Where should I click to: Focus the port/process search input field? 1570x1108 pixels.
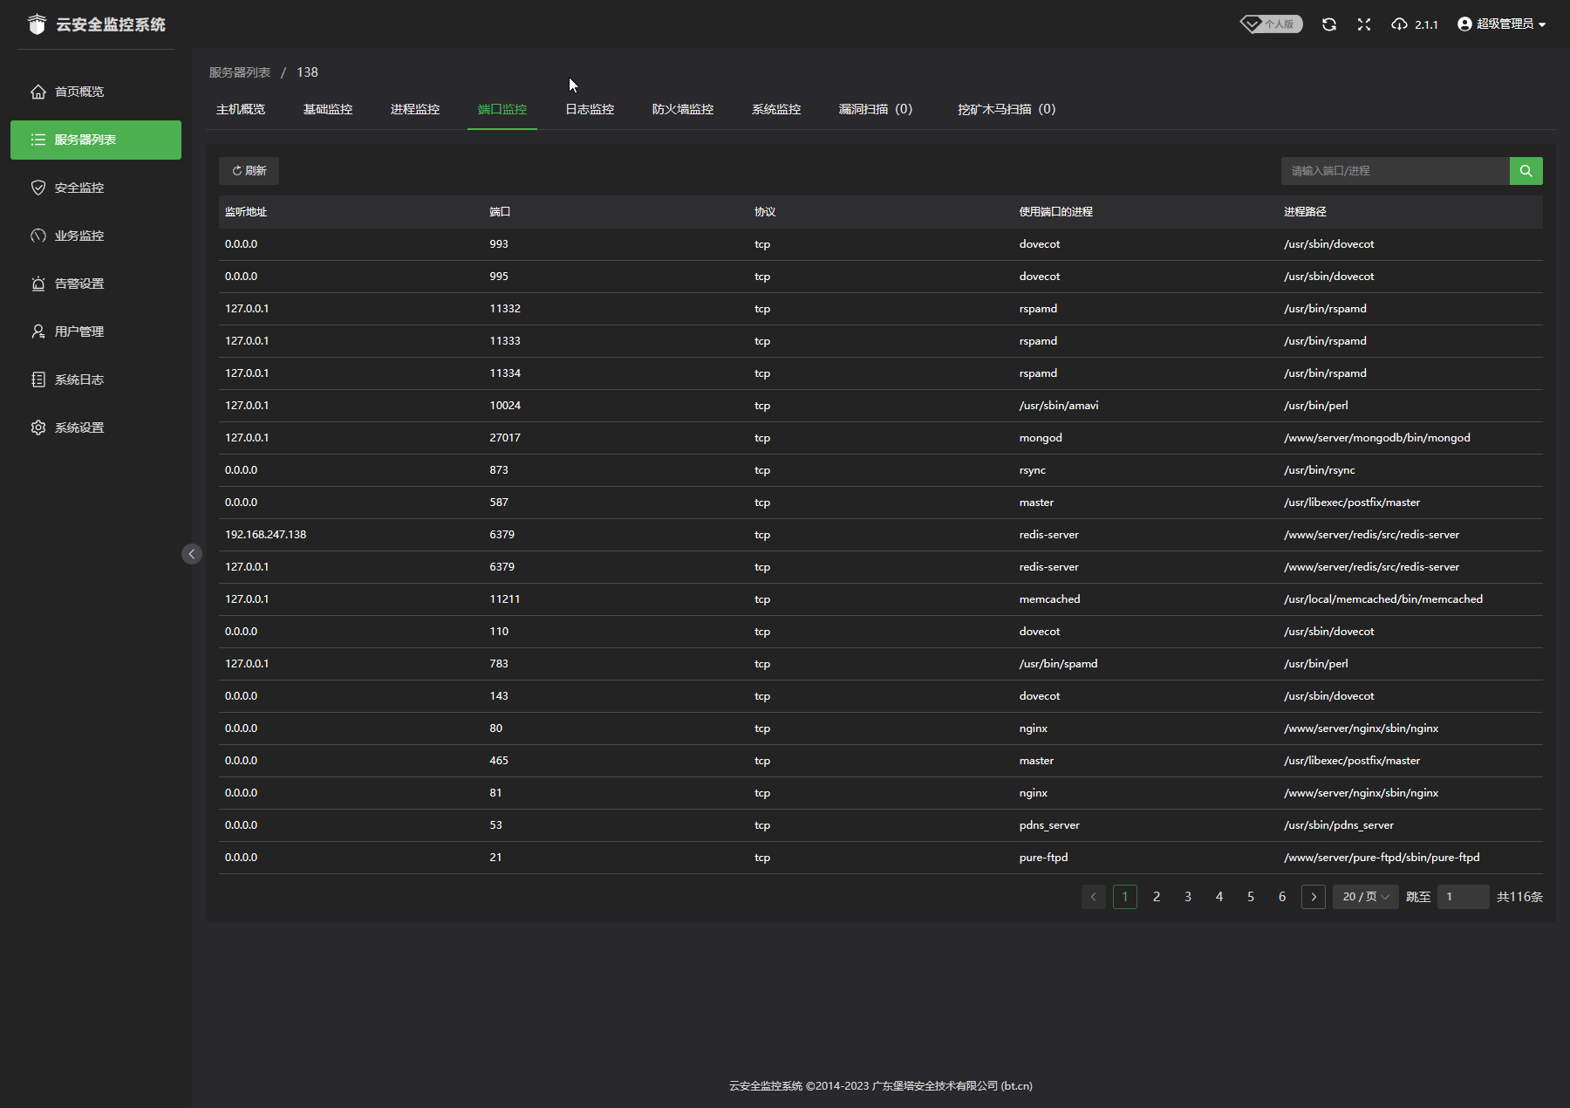coord(1395,171)
